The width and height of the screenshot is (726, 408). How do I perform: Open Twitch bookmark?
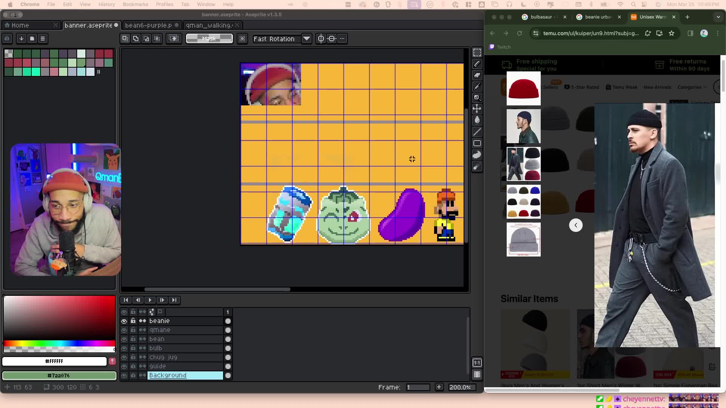coord(500,47)
